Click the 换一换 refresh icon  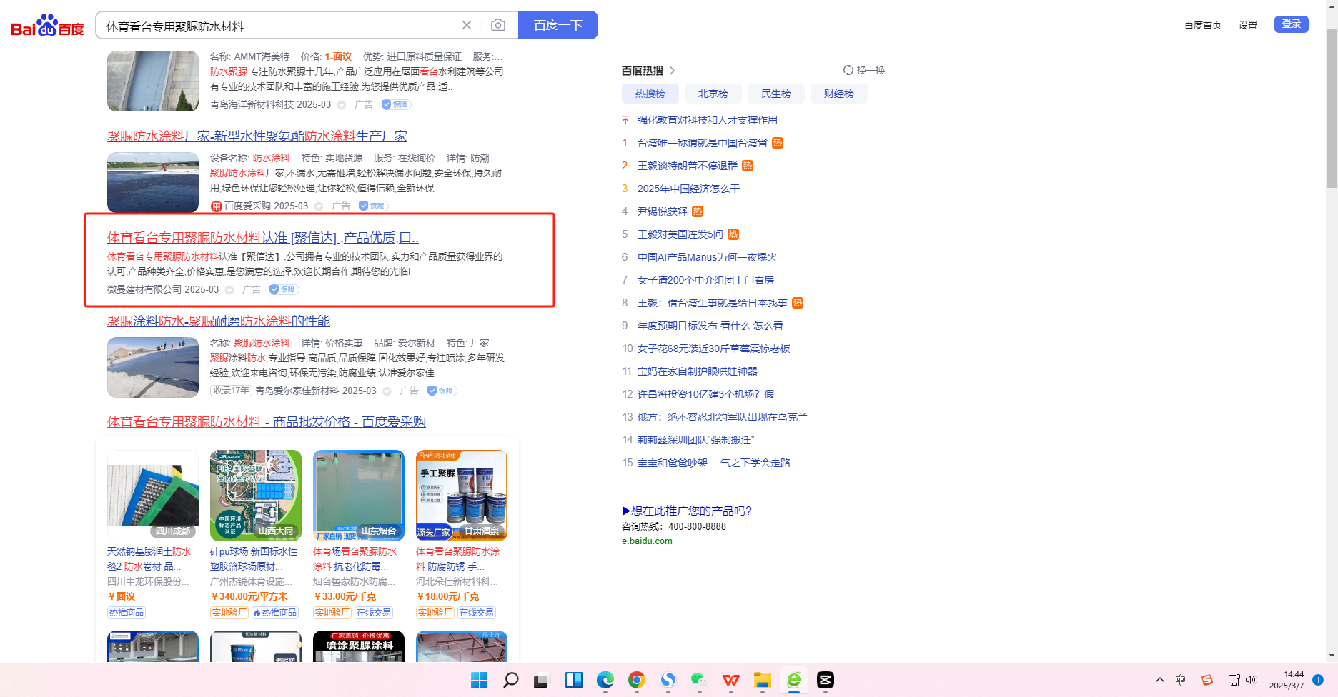pyautogui.click(x=848, y=70)
